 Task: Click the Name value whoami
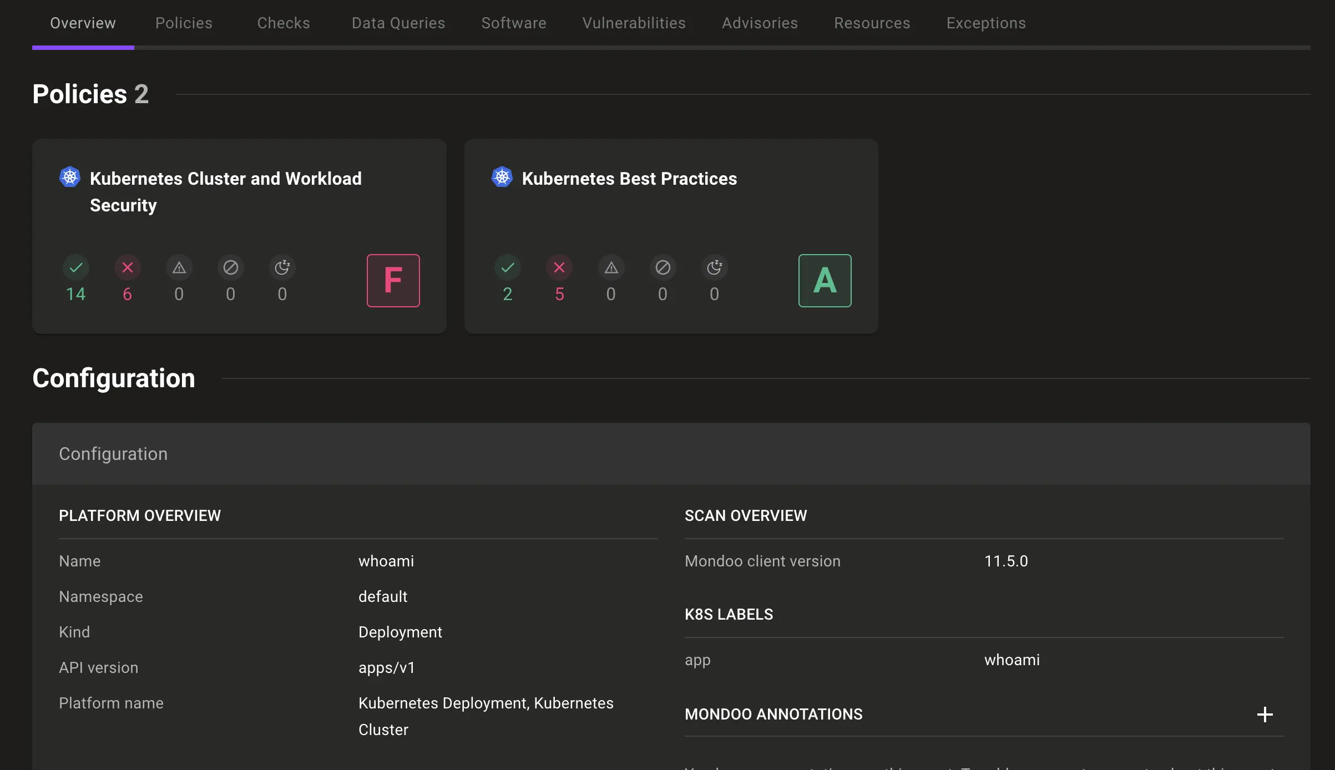[x=386, y=561]
